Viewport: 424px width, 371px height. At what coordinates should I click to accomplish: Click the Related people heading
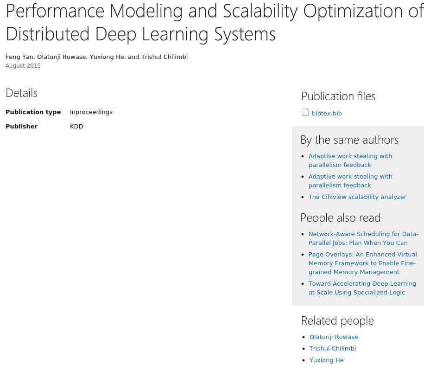pyautogui.click(x=337, y=321)
